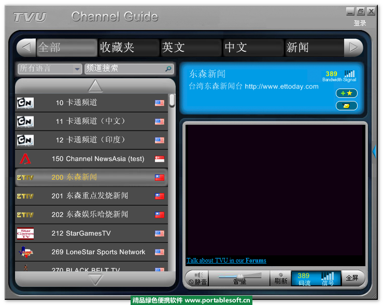Click the LoneStar Sports Network logo
Viewport: 383px width, 305px height.
25,252
